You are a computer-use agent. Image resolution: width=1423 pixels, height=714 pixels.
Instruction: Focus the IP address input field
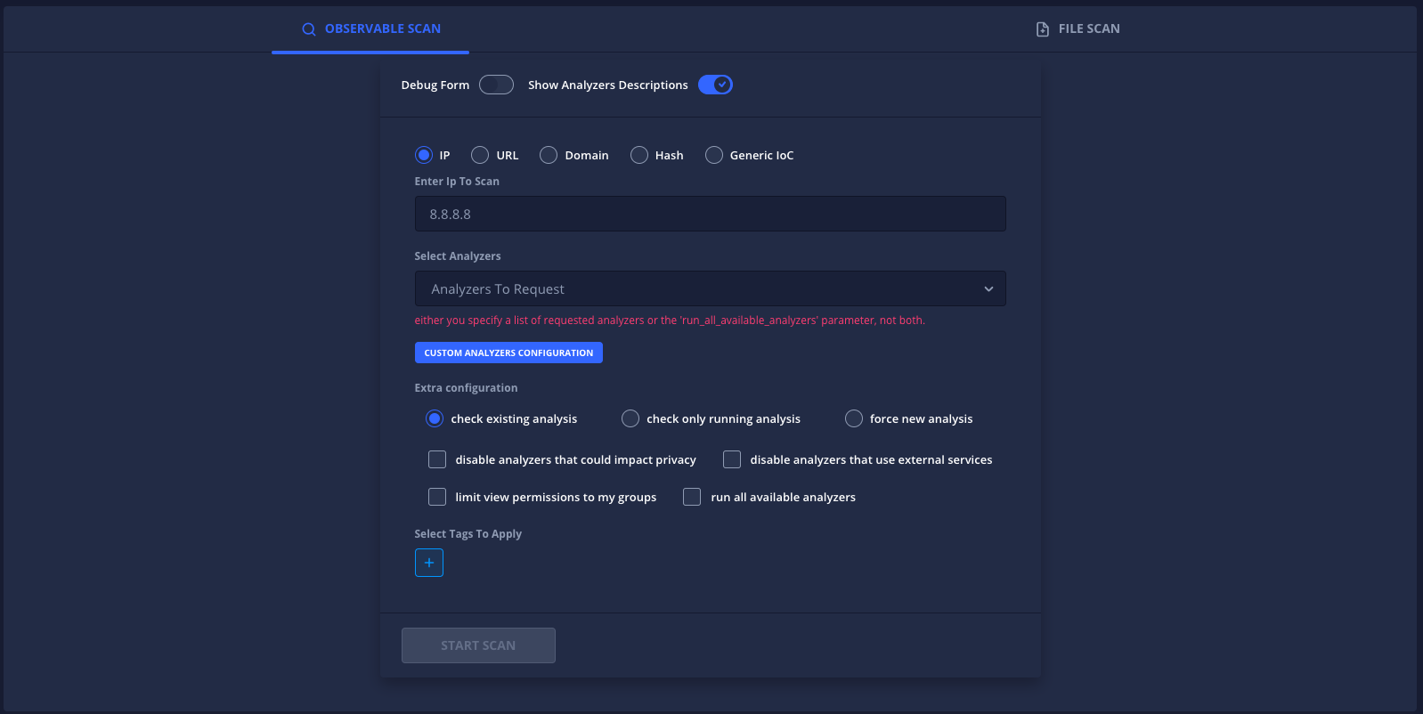click(710, 214)
